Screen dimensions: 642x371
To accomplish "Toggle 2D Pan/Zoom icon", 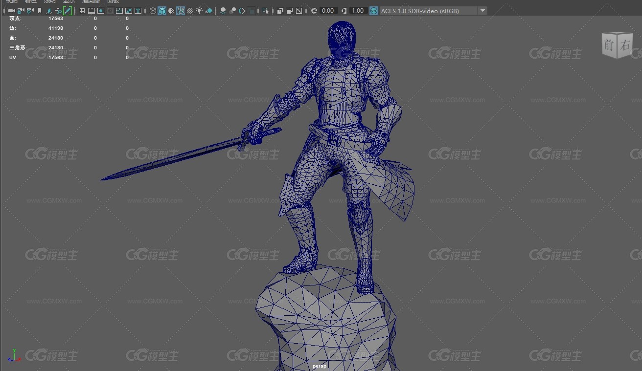I will (x=58, y=11).
